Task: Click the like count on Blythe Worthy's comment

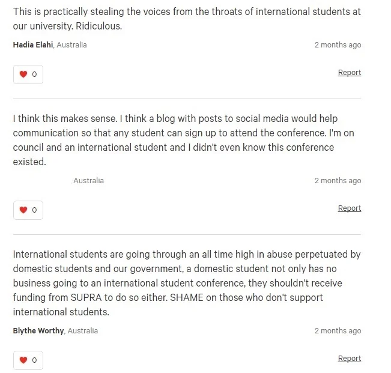Action: pyautogui.click(x=34, y=360)
